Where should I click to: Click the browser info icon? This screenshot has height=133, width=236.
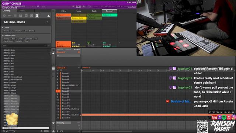click(42, 131)
